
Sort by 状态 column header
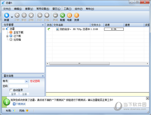(x=49, y=25)
